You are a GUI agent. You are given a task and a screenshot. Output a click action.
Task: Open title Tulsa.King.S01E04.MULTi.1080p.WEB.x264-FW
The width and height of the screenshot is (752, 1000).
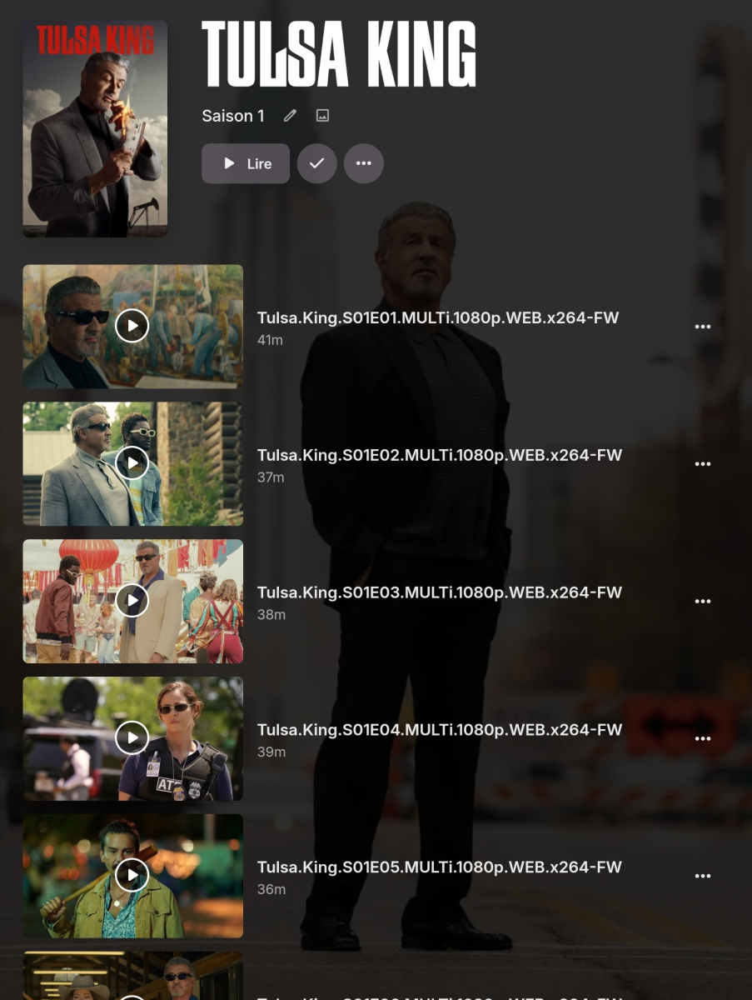coord(440,729)
